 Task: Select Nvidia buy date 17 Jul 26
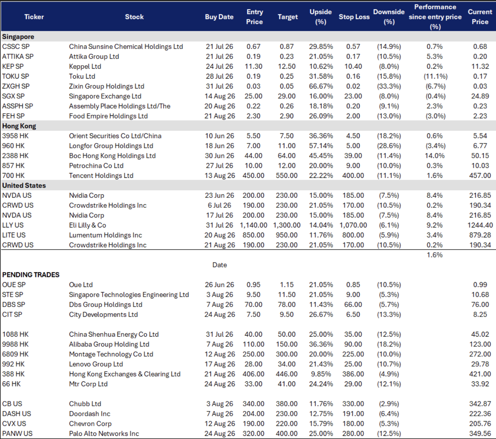tap(219, 215)
